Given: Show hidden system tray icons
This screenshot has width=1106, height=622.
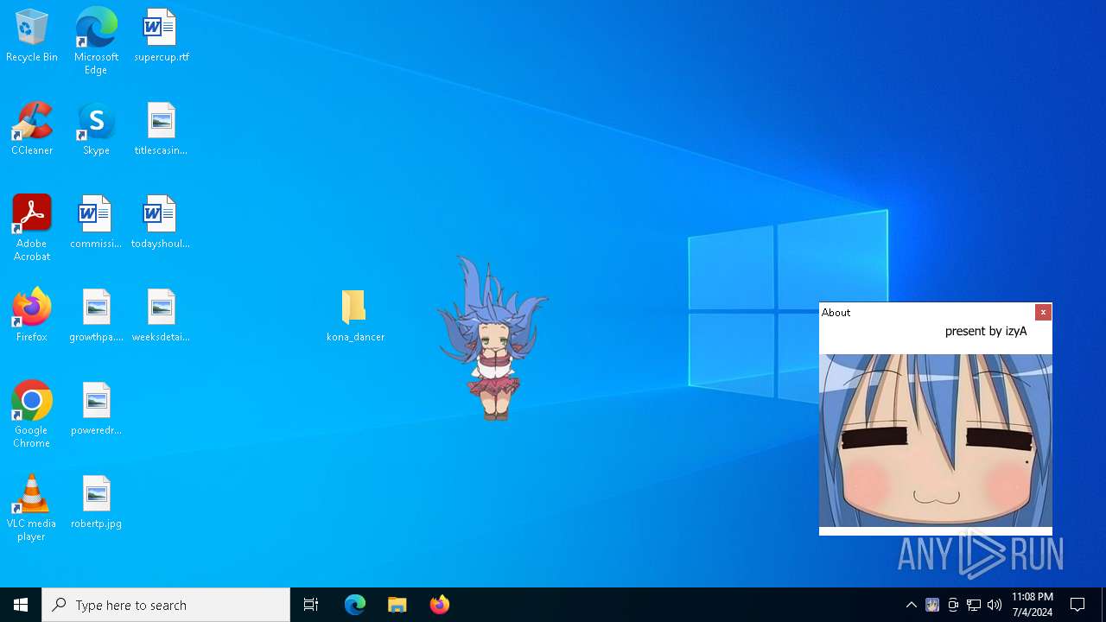Looking at the screenshot, I should [911, 605].
